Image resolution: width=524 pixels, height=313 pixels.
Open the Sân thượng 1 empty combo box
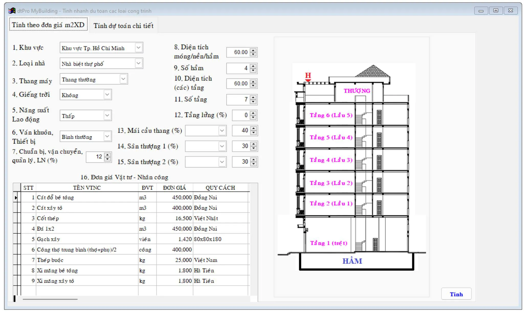222,146
